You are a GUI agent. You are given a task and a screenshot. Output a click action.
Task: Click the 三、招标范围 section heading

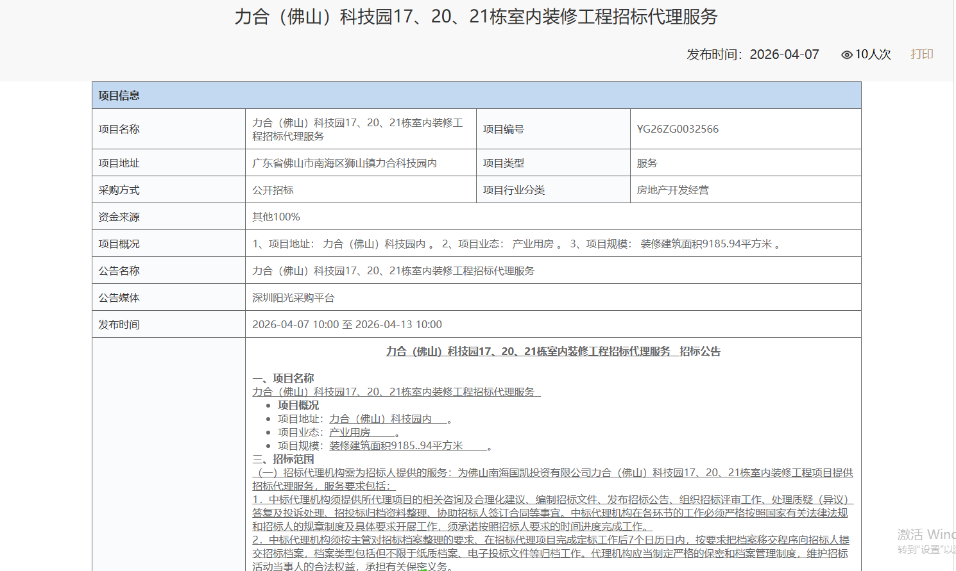coord(283,459)
